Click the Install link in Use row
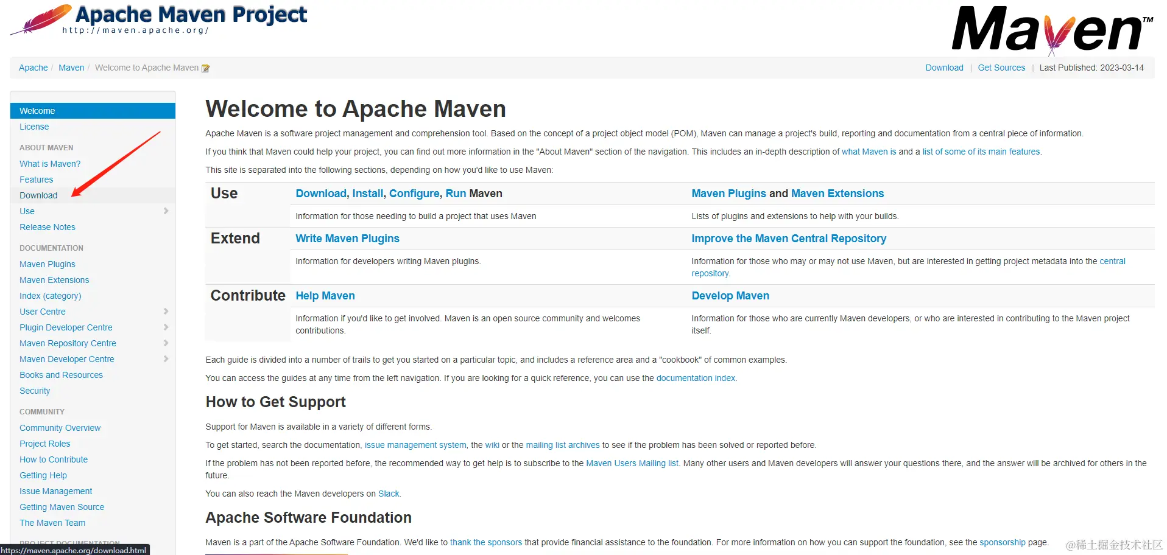Viewport: 1167px width, 555px height. coord(368,194)
